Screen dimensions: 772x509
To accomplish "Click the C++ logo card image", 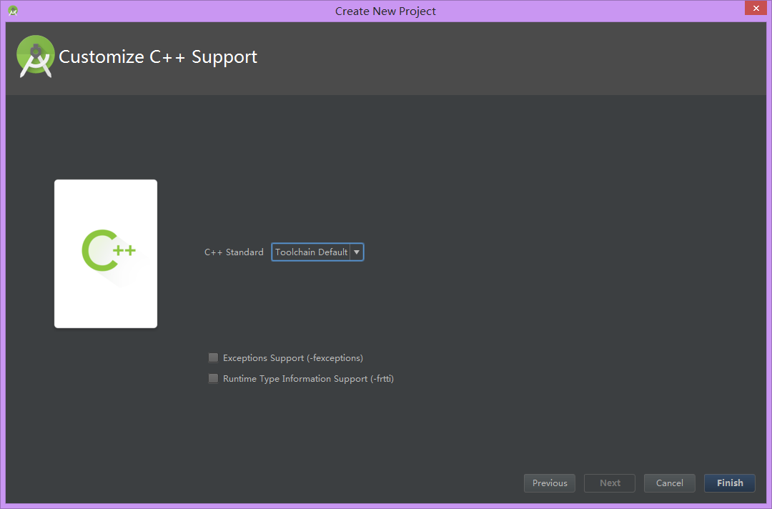I will (x=106, y=254).
